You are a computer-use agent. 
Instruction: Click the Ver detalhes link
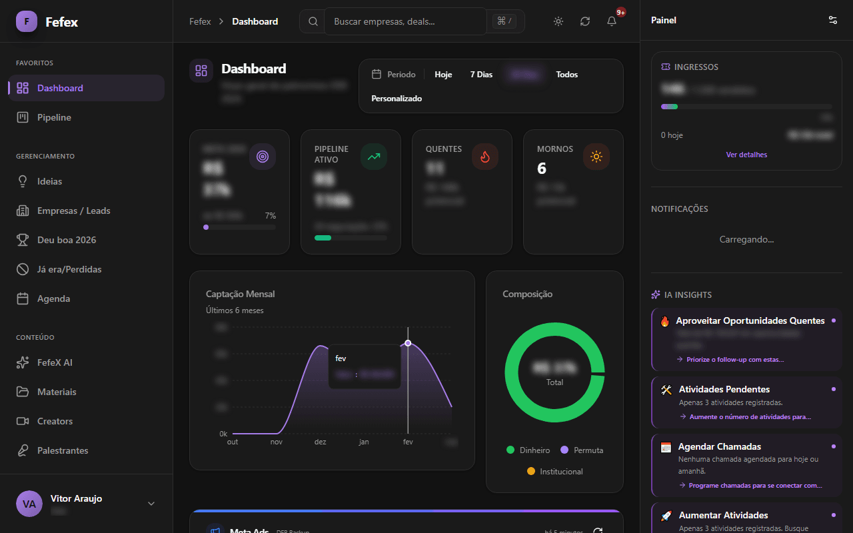746,155
